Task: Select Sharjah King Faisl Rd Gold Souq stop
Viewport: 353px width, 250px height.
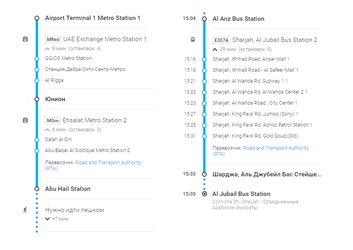Action: pyautogui.click(x=255, y=136)
